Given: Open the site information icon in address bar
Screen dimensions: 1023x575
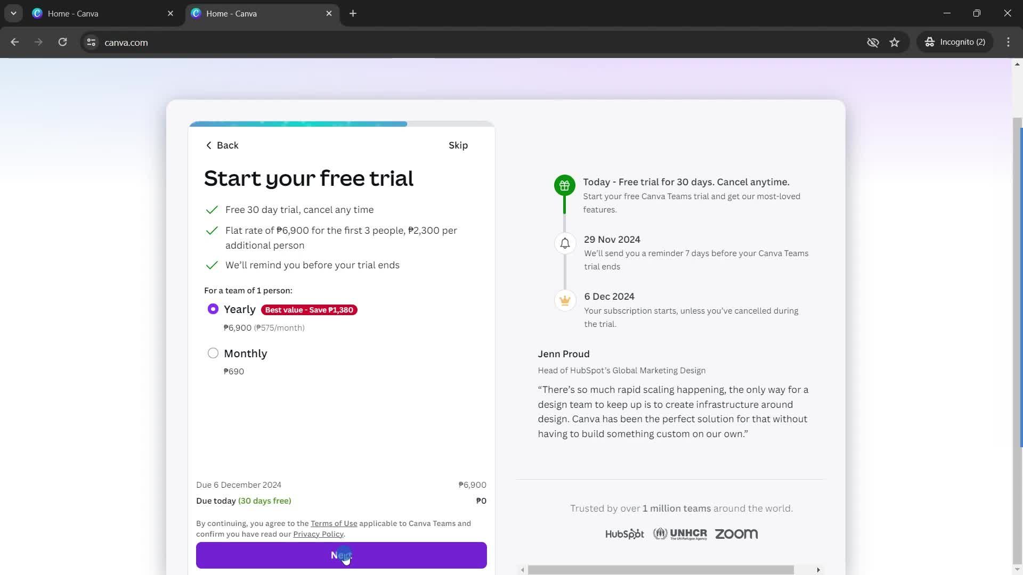Looking at the screenshot, I should (91, 42).
